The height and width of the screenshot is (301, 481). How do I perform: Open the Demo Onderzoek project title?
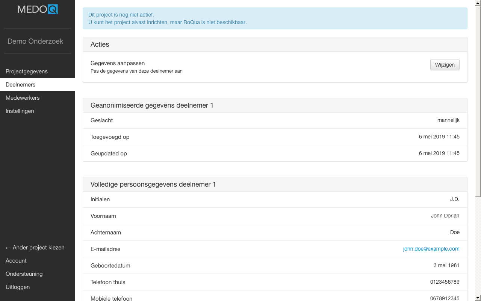(35, 41)
